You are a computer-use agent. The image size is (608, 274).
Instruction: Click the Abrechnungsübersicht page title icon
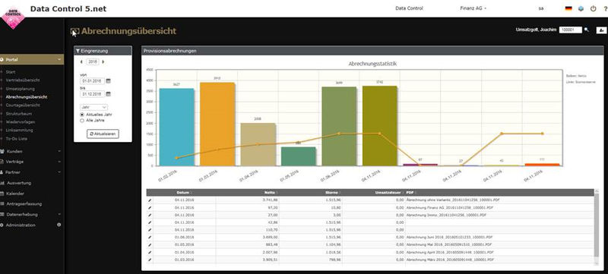pyautogui.click(x=74, y=32)
